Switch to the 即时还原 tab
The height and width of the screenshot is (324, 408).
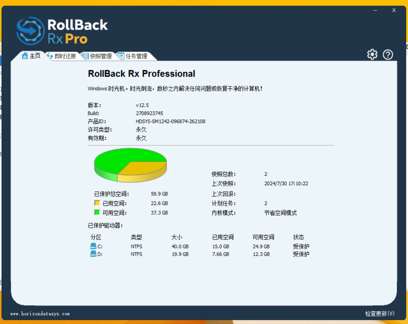point(65,56)
